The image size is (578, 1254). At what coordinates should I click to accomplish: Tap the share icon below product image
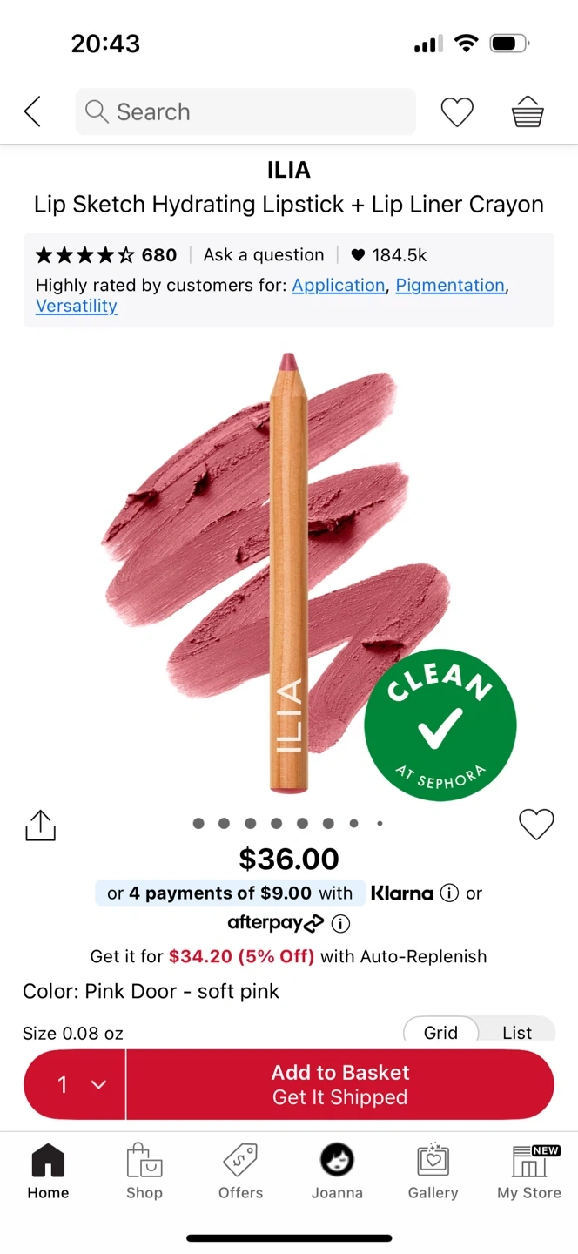click(41, 826)
